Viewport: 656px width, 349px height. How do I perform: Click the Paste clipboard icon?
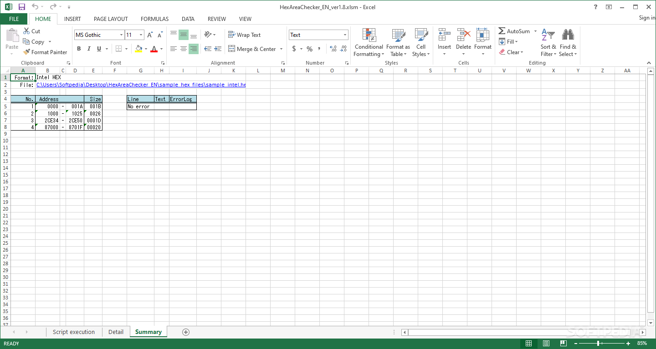click(12, 35)
